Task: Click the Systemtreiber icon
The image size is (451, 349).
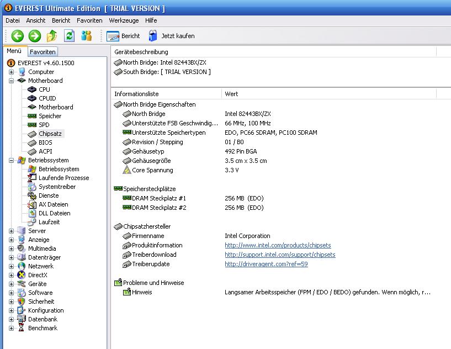Action: click(32, 187)
